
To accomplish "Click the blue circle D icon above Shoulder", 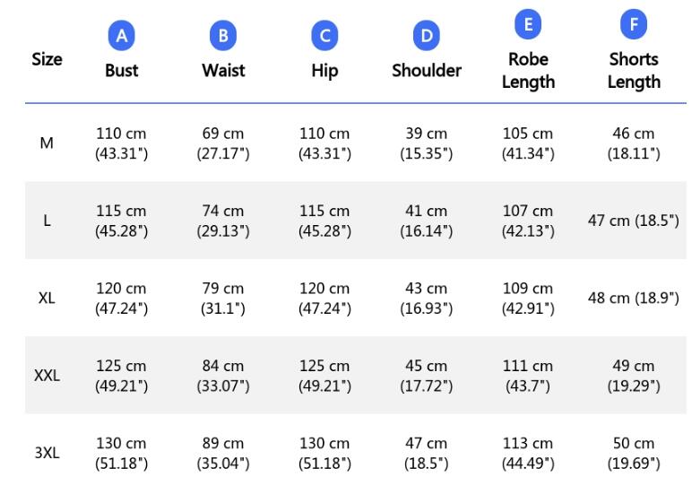I will click(x=427, y=36).
